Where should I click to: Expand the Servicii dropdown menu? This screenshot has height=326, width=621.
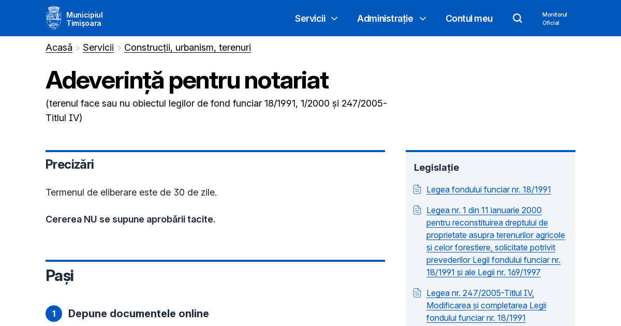(310, 18)
